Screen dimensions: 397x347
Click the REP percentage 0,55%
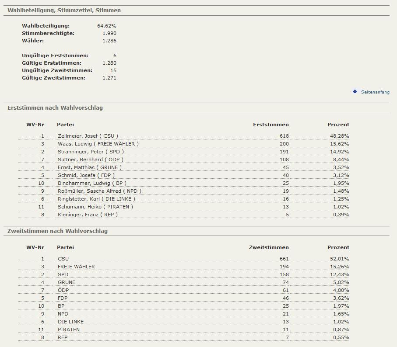point(341,337)
